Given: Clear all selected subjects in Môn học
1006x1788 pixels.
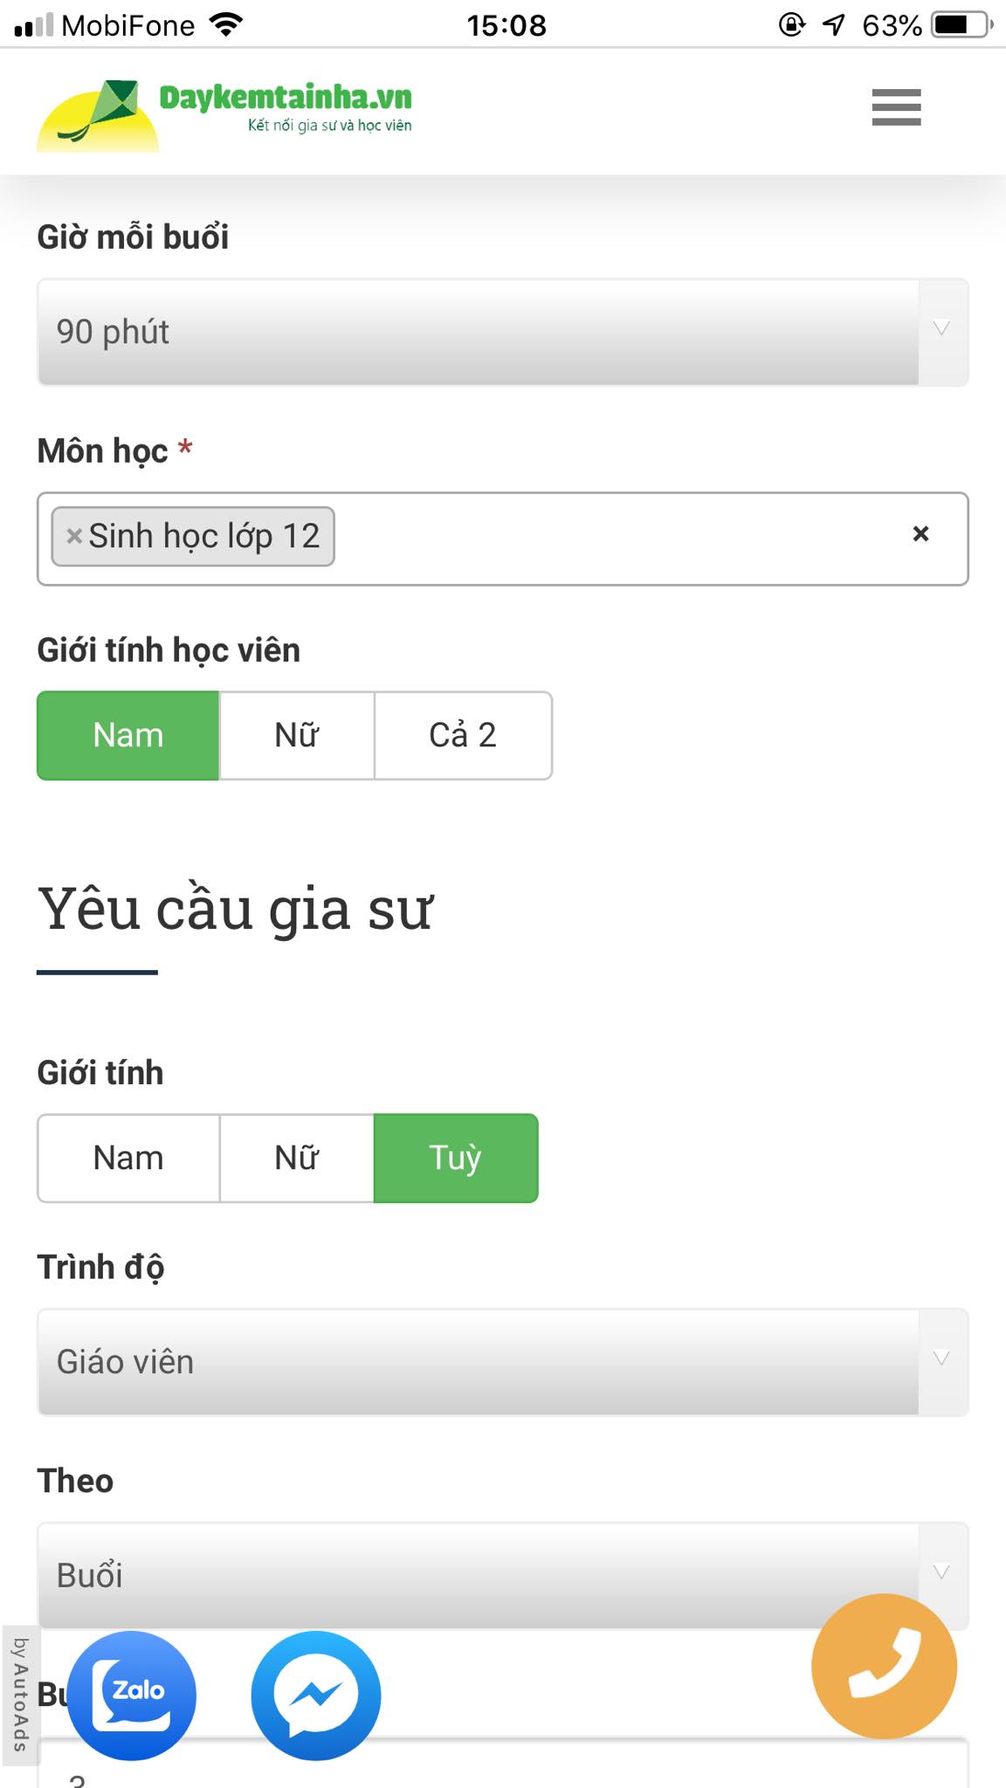Looking at the screenshot, I should [920, 533].
